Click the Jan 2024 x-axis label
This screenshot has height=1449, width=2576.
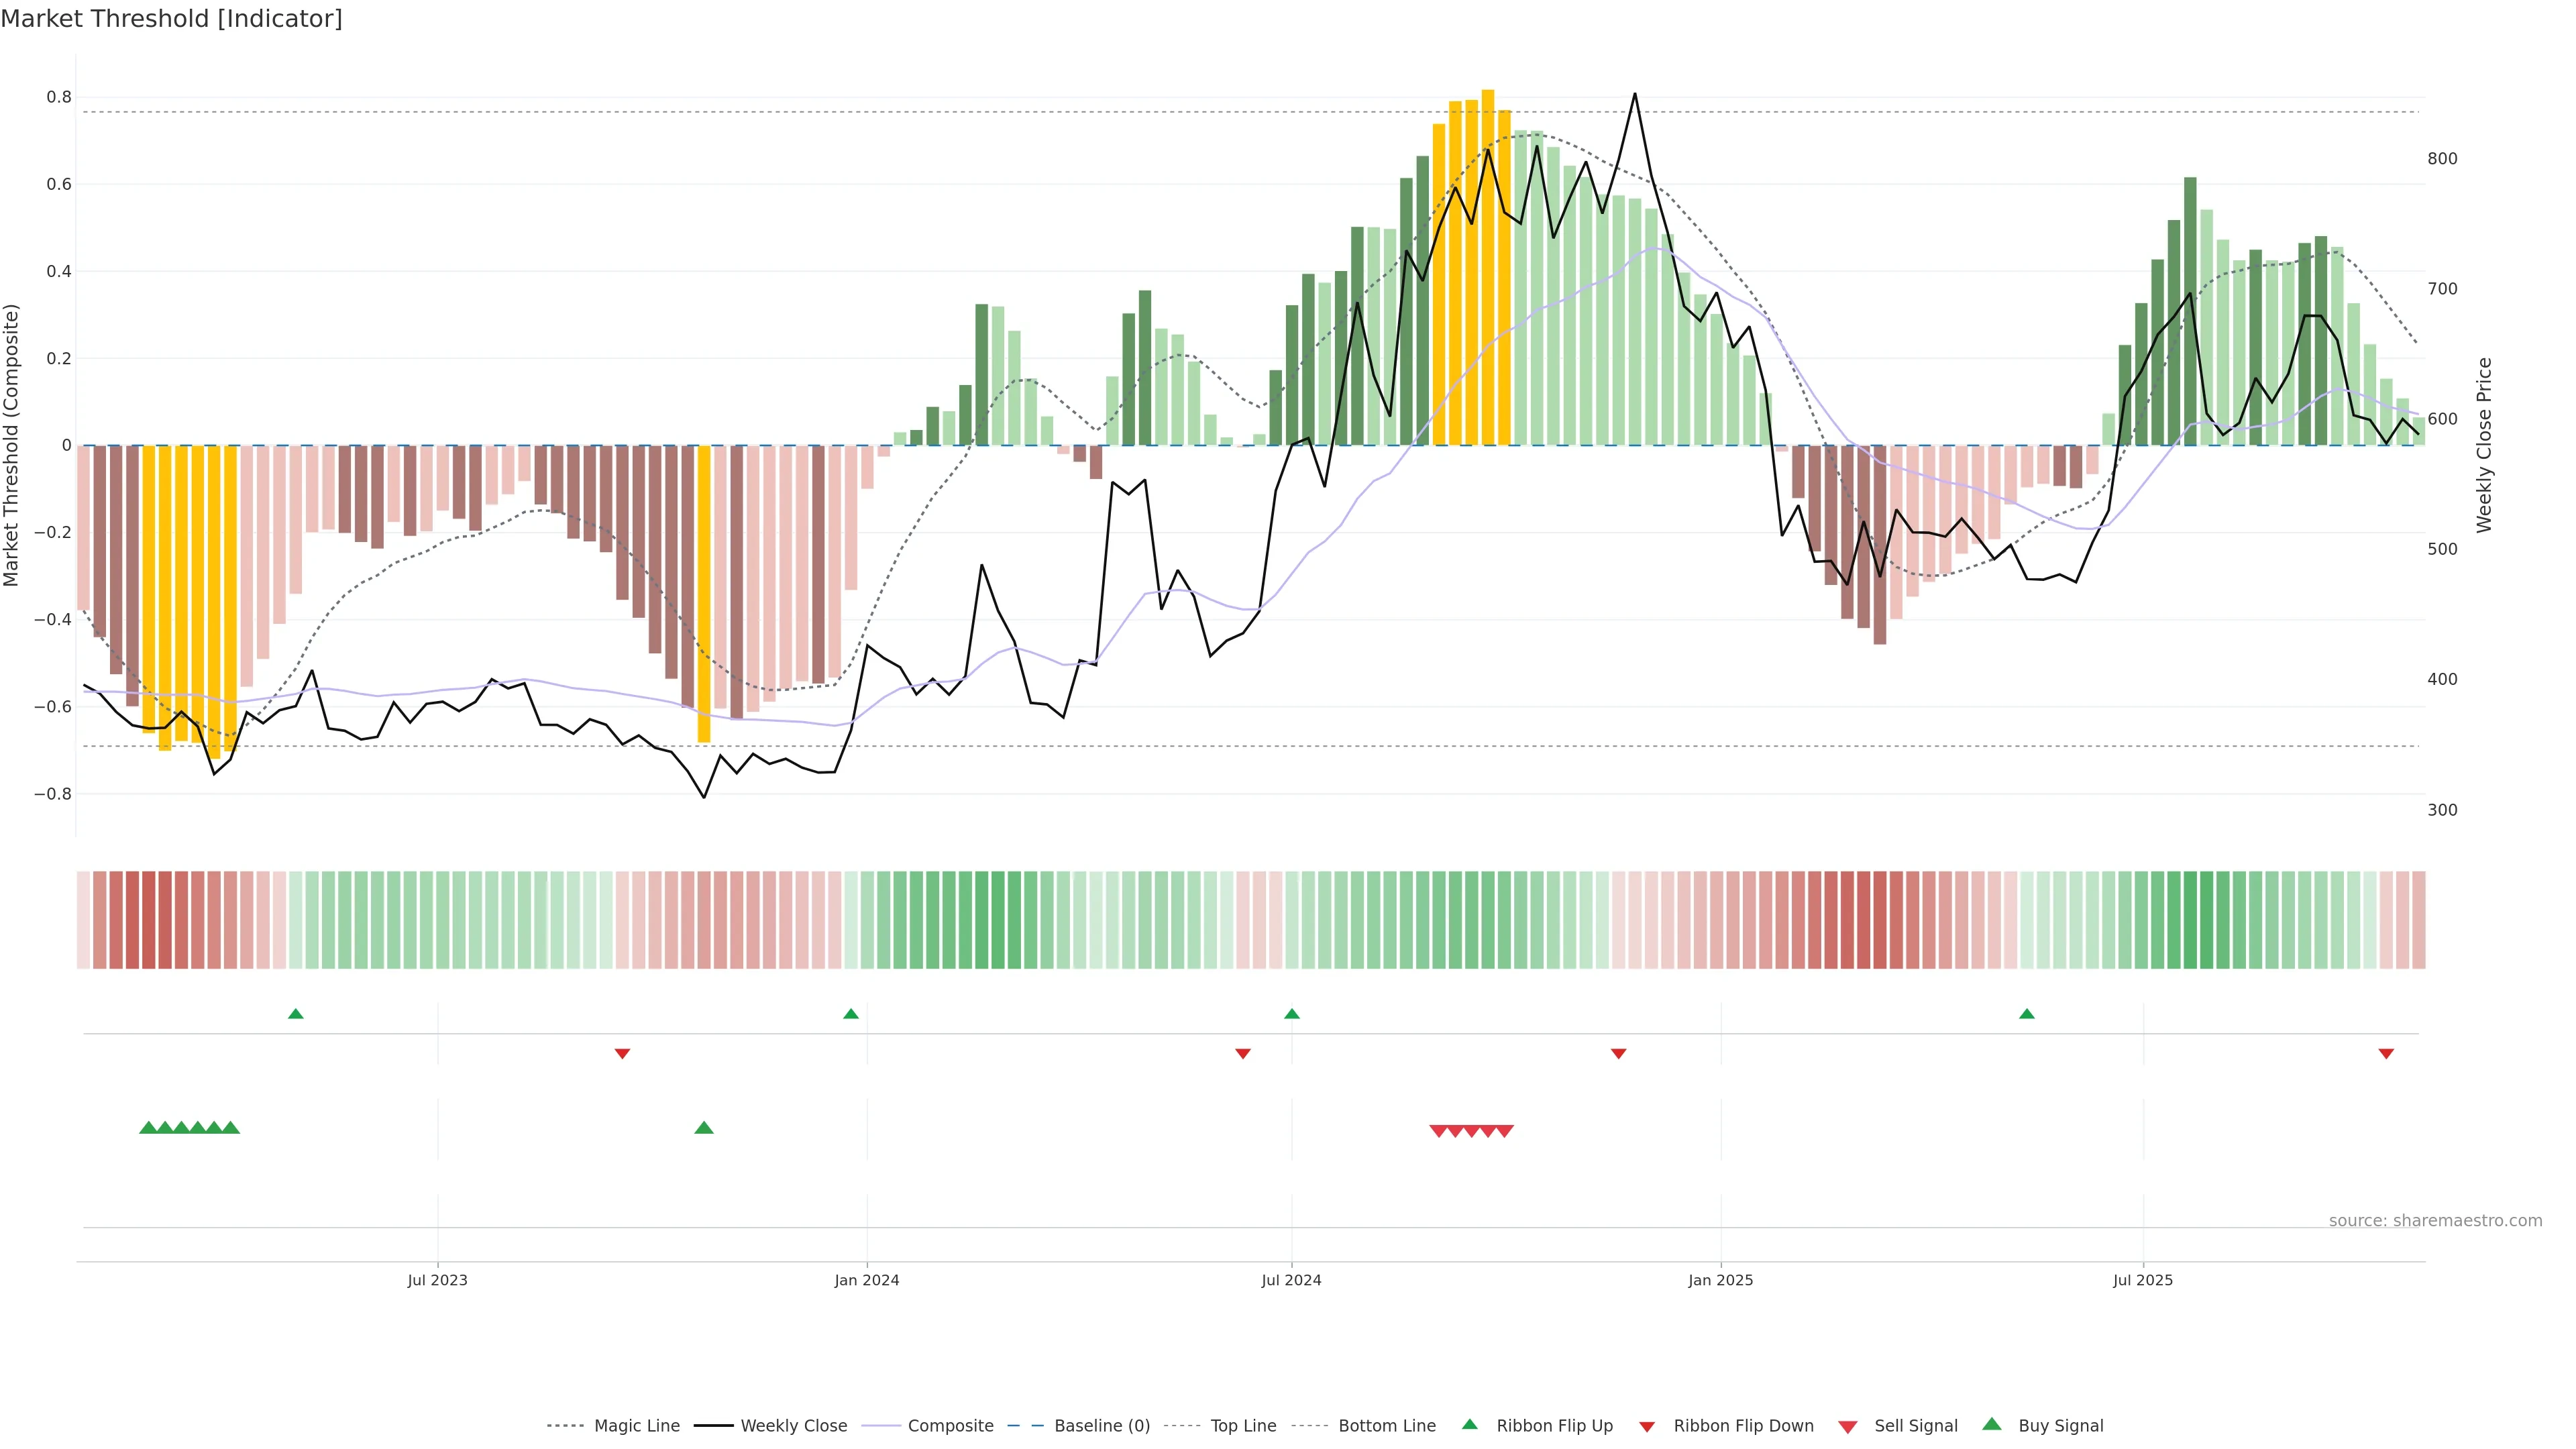click(x=866, y=1280)
